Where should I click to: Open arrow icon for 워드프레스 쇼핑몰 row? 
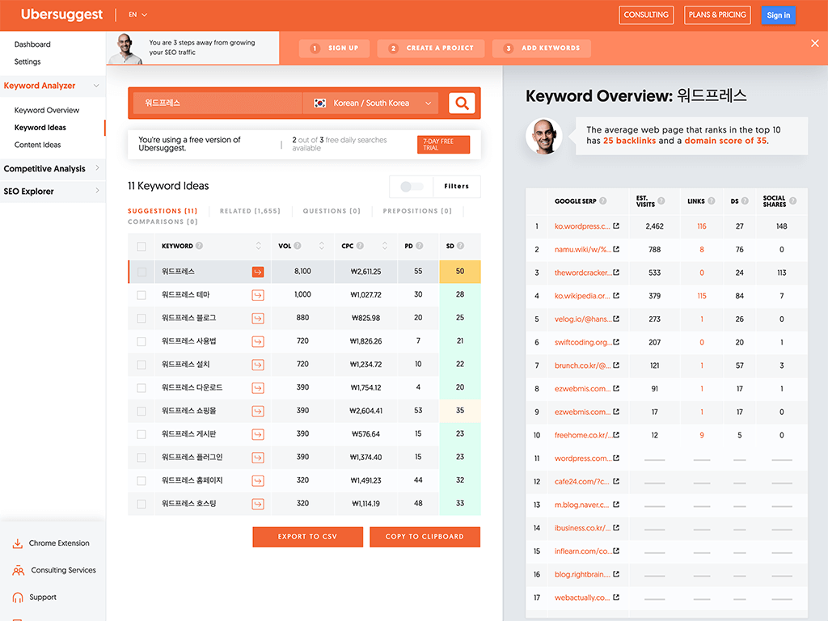click(258, 412)
